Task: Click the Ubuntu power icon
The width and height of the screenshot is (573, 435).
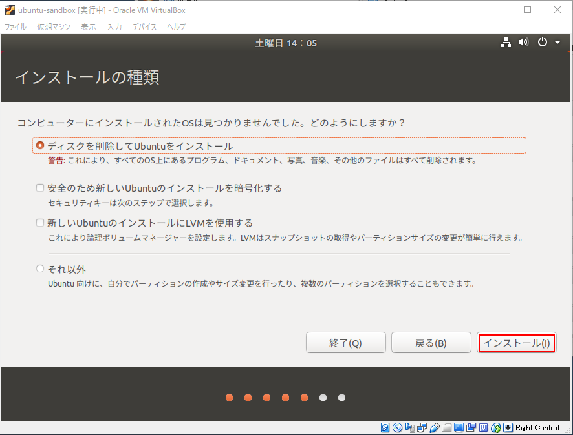Action: (543, 43)
